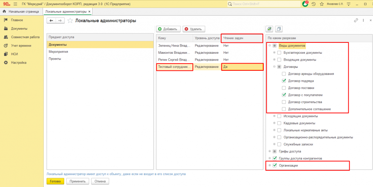The width and height of the screenshot is (373, 187).
Task: Click the Удалить button
Action: (x=194, y=29)
